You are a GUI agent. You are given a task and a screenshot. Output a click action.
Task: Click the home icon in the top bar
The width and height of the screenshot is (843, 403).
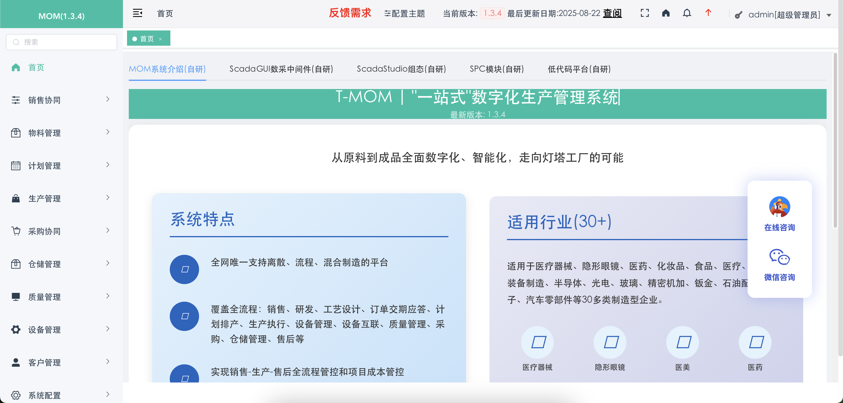[x=666, y=13]
